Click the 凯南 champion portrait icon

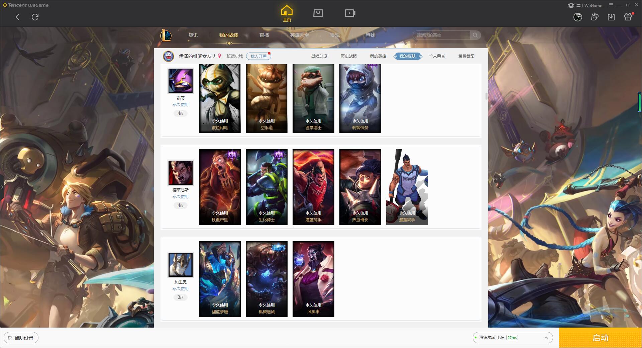pos(181,81)
